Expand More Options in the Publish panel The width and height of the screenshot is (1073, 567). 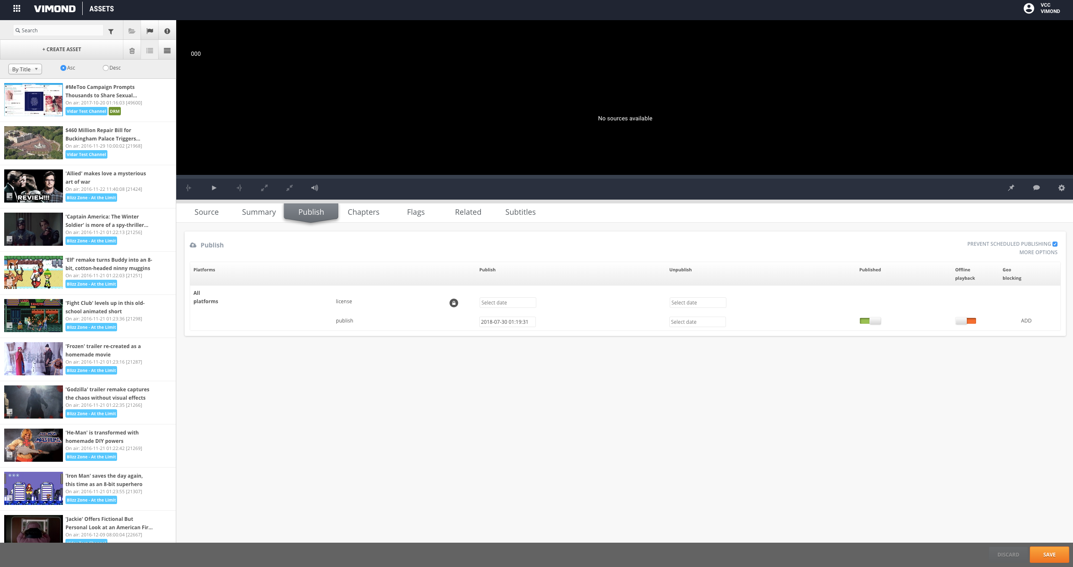point(1038,252)
